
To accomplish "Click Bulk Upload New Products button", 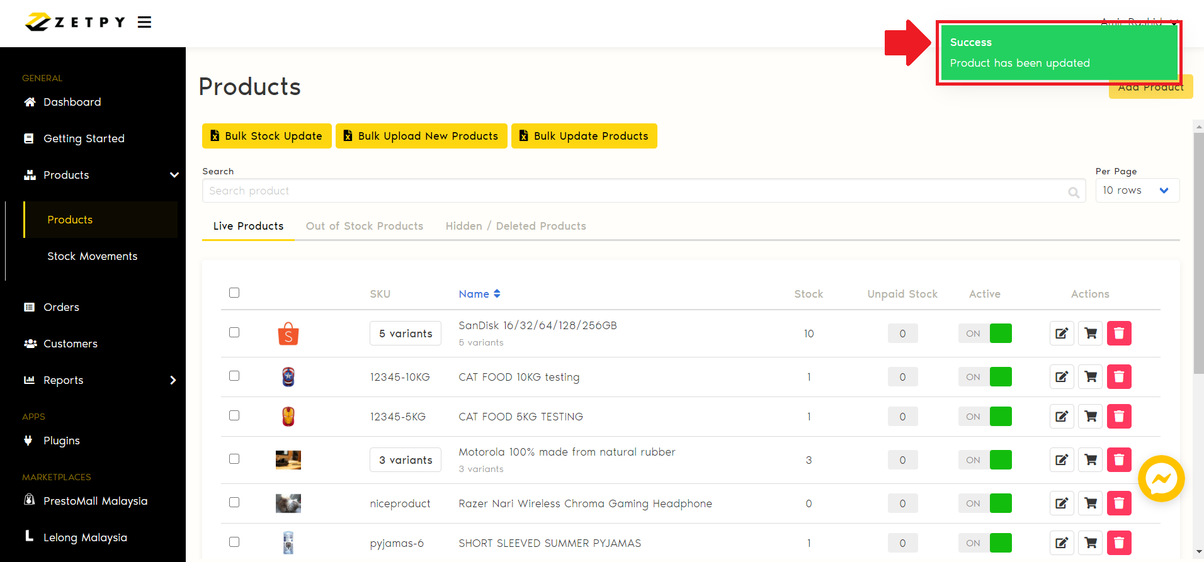I will pyautogui.click(x=421, y=136).
